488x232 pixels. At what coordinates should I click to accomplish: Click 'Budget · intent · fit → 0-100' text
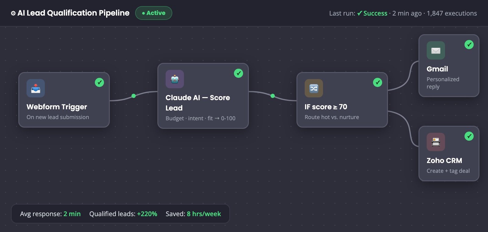click(x=200, y=118)
